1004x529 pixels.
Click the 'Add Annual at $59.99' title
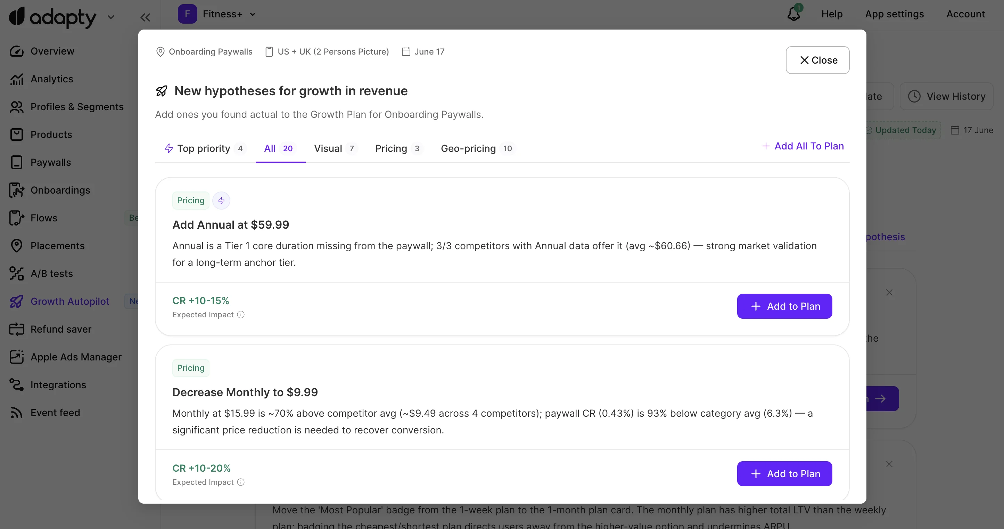point(230,225)
